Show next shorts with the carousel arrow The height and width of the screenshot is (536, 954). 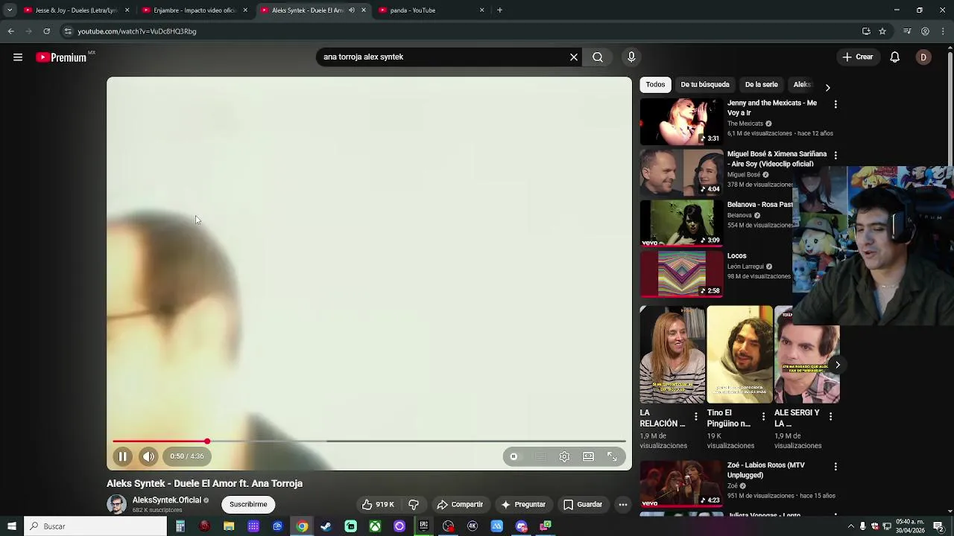[x=838, y=365]
